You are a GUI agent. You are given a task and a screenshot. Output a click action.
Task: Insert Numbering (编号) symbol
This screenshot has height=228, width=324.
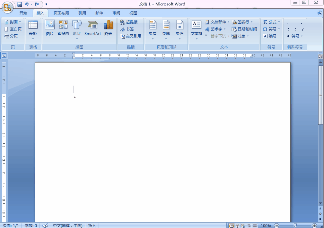[x=270, y=36]
